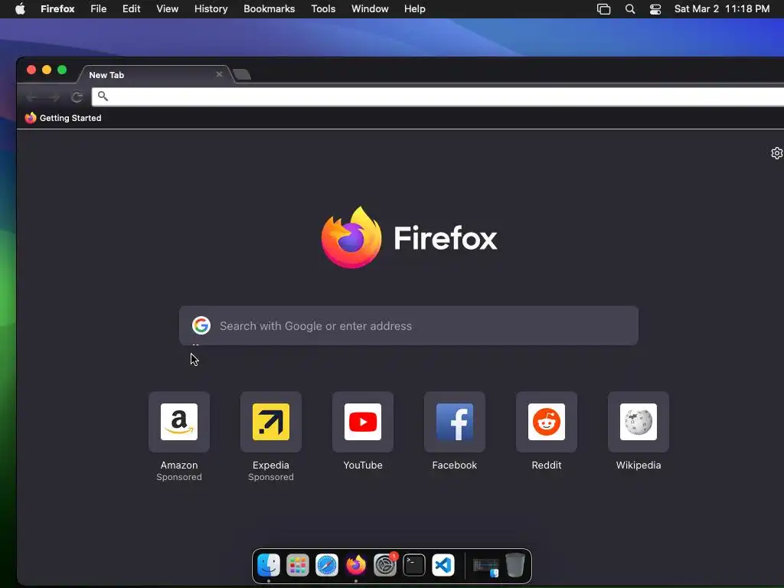
Task: Open the Reddit shortcut tile
Action: coord(547,422)
